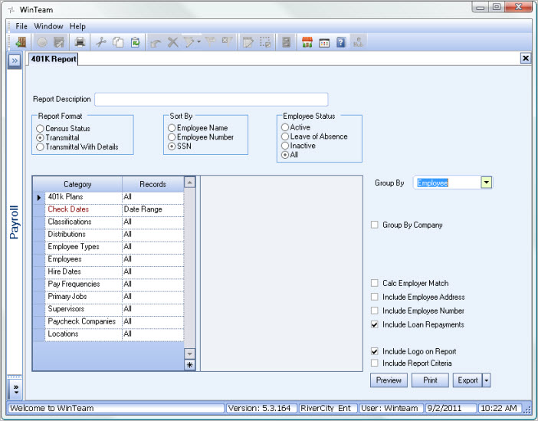Click the blue help question mark icon
Viewport: 538px width, 421px height.
pyautogui.click(x=341, y=42)
